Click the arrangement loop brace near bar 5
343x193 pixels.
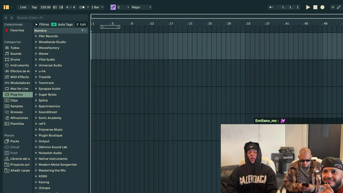(x=110, y=27)
